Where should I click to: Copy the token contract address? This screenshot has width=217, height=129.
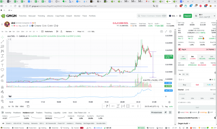(x=27, y=26)
